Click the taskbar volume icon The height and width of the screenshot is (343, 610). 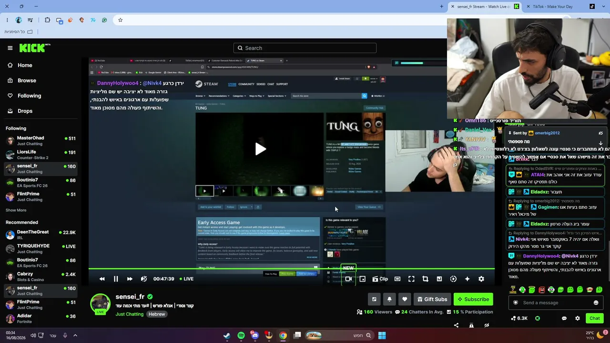[x=33, y=335]
